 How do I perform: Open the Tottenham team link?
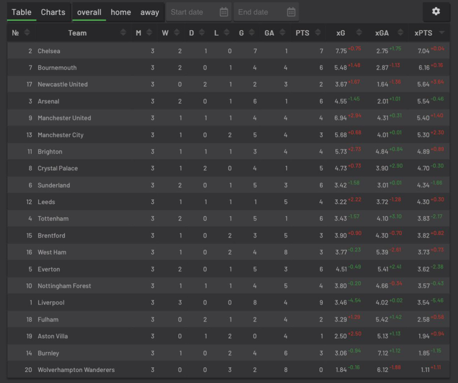pos(53,219)
